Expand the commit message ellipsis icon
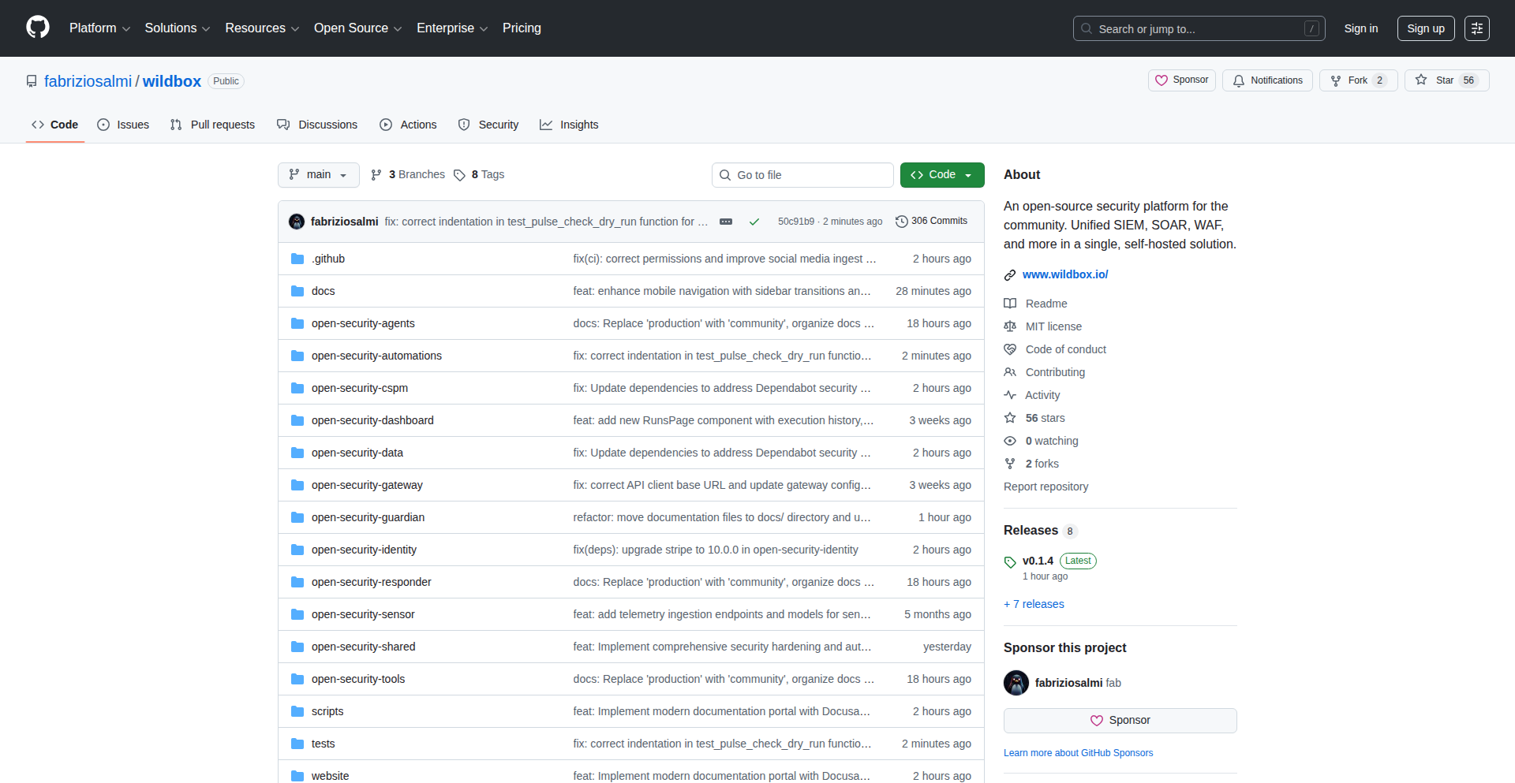This screenshot has height=783, width=1515. tap(726, 222)
